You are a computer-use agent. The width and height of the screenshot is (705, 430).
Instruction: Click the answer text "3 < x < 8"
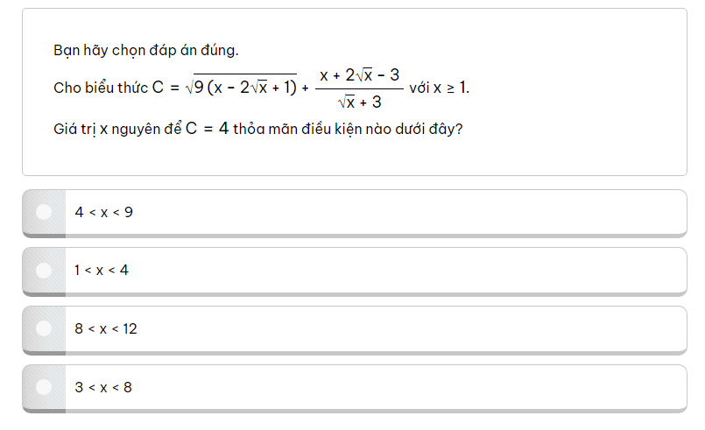[103, 387]
